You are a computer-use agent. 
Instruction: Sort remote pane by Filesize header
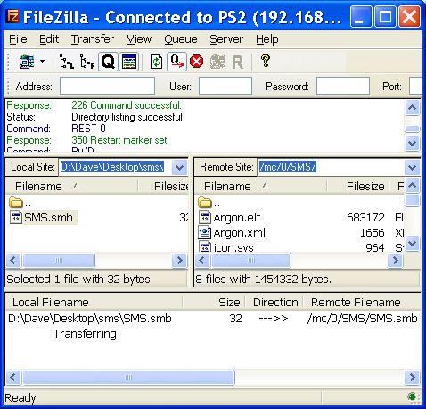click(358, 186)
